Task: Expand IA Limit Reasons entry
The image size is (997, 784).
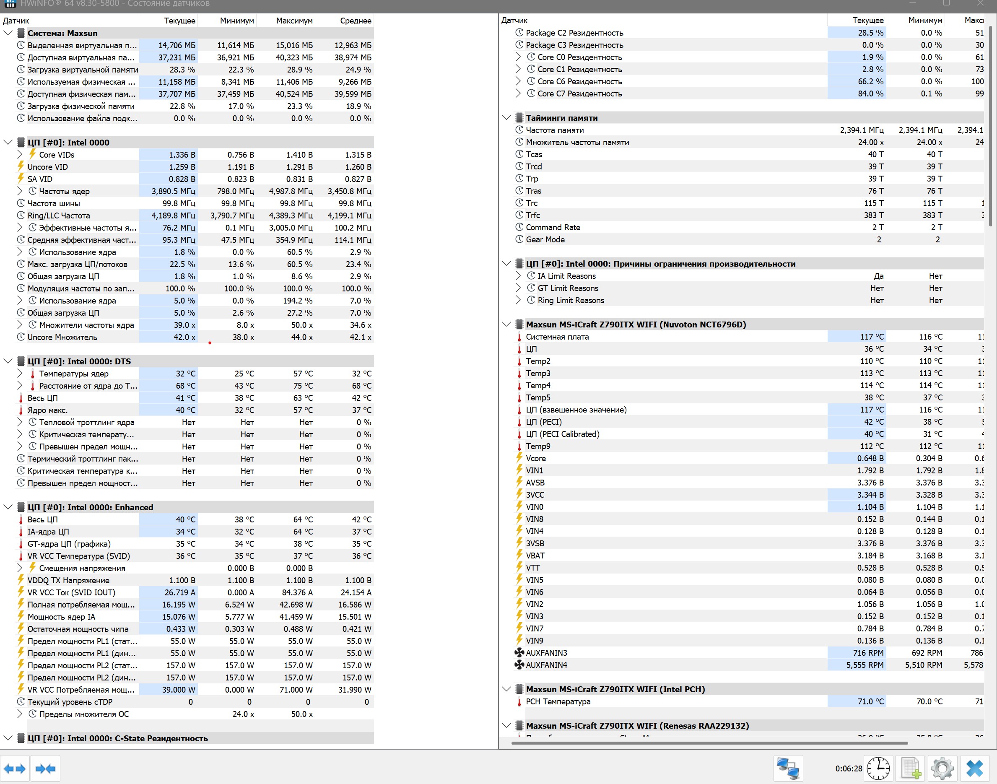Action: tap(518, 276)
